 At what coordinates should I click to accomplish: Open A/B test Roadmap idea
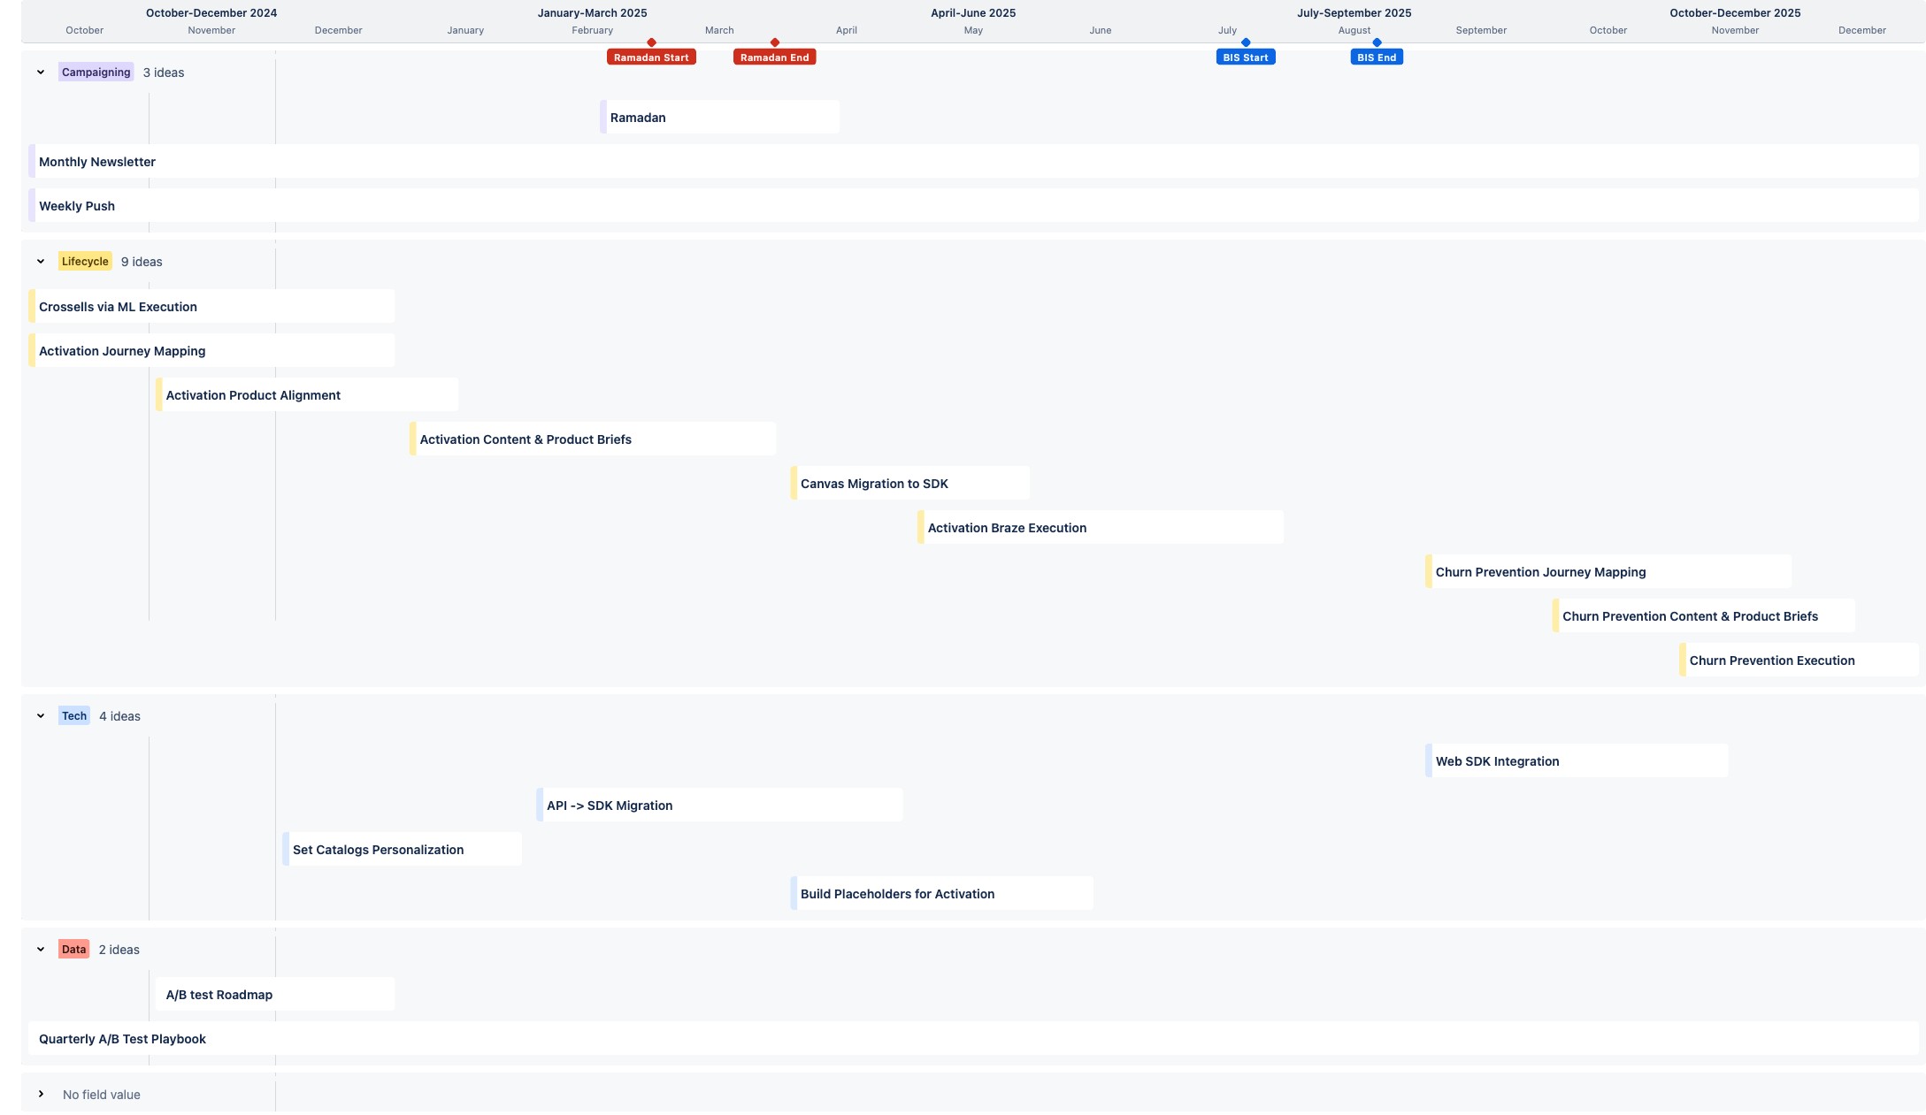click(275, 994)
